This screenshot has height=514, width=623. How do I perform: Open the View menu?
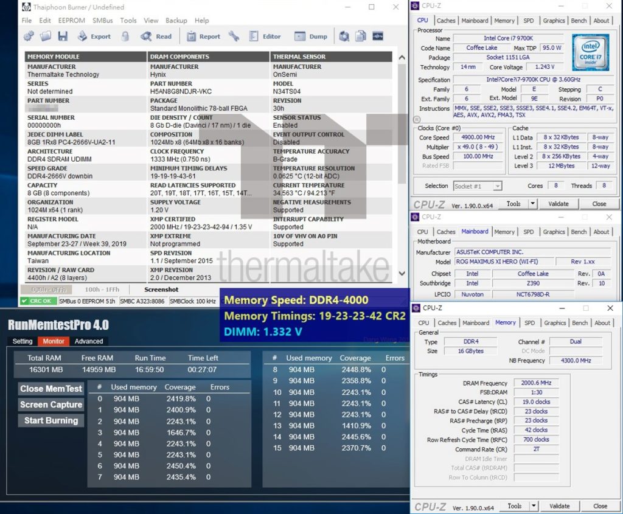coord(151,20)
